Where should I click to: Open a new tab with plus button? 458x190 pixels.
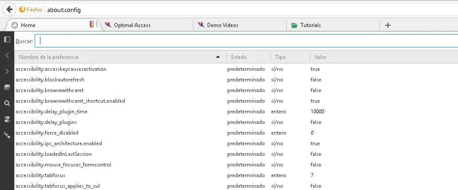pyautogui.click(x=388, y=25)
